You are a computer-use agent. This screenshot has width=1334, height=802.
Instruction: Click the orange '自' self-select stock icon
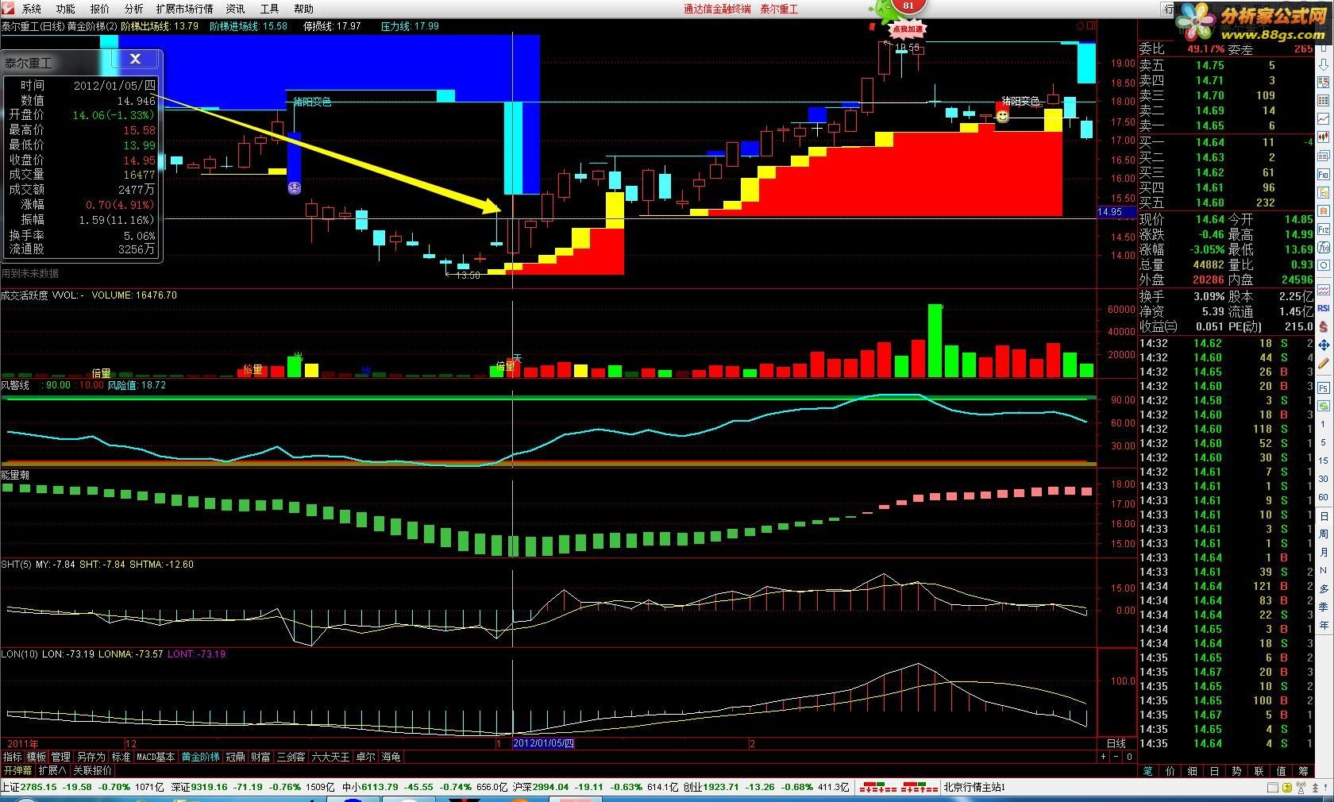pyautogui.click(x=1324, y=210)
